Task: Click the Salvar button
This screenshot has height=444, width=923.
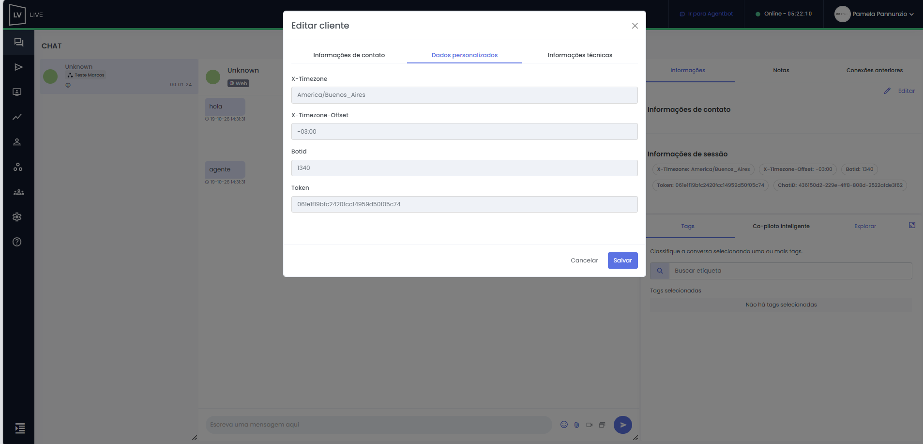Action: pyautogui.click(x=622, y=260)
